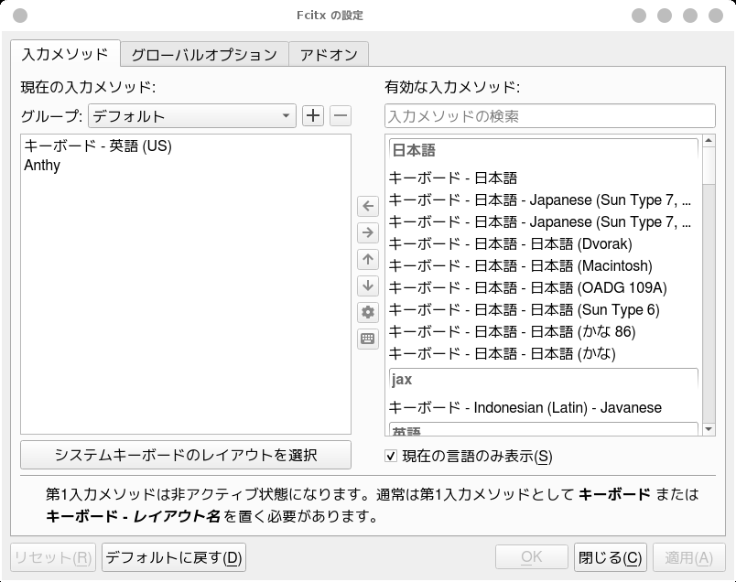The width and height of the screenshot is (736, 582).
Task: Click the 日本語 group header
Action: 544,151
